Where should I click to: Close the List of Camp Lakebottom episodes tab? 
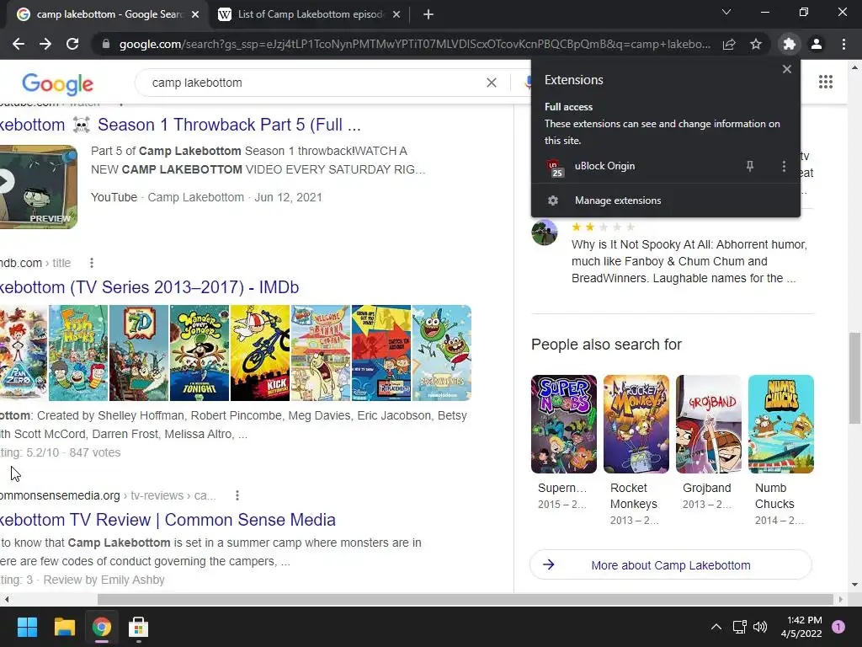pos(396,14)
